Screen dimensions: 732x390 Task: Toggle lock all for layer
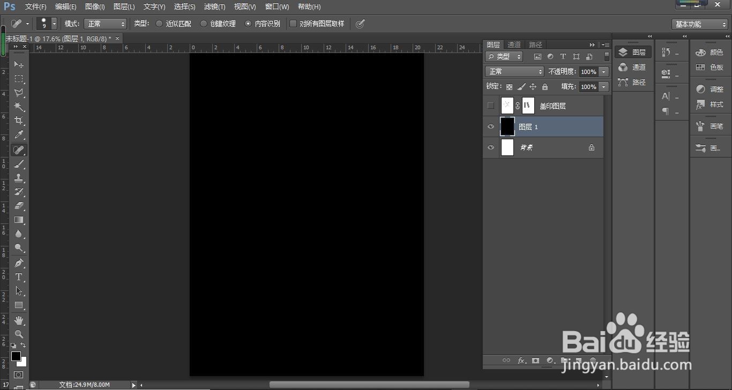pos(545,87)
